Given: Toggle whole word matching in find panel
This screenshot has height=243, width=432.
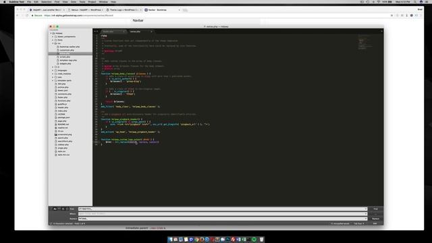Looking at the screenshot, I should (x=59, y=209).
